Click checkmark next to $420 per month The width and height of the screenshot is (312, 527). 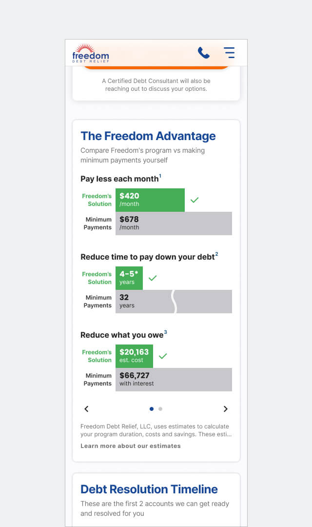tap(195, 200)
